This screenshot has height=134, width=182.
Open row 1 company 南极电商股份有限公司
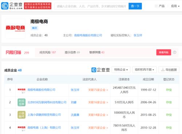(x=41, y=90)
